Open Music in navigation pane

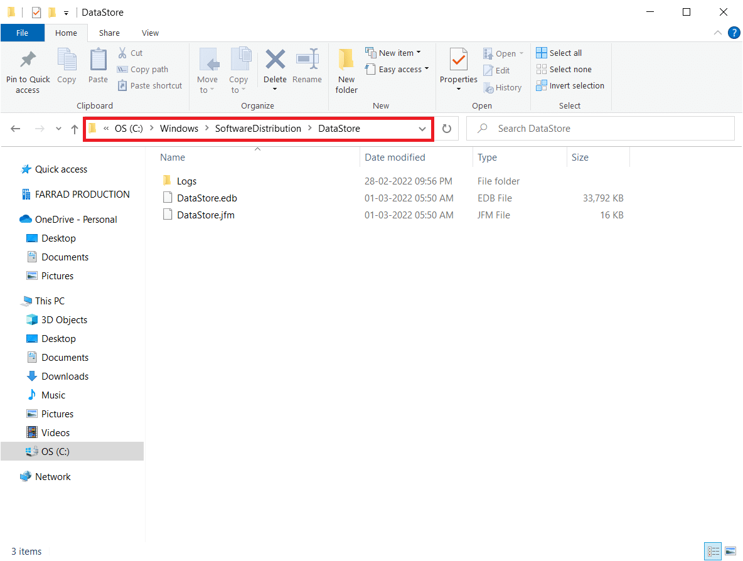click(x=53, y=395)
